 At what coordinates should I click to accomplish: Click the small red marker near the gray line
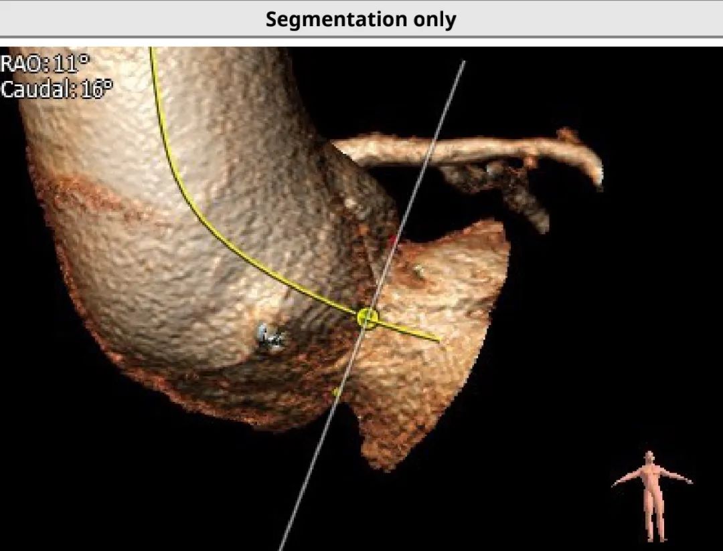coord(394,239)
